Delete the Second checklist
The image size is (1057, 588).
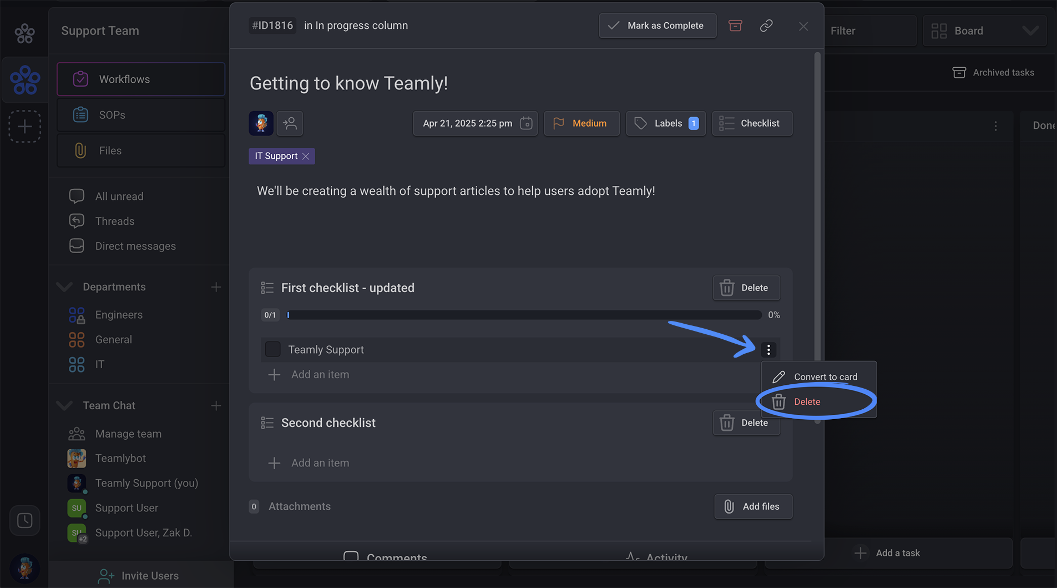[746, 423]
